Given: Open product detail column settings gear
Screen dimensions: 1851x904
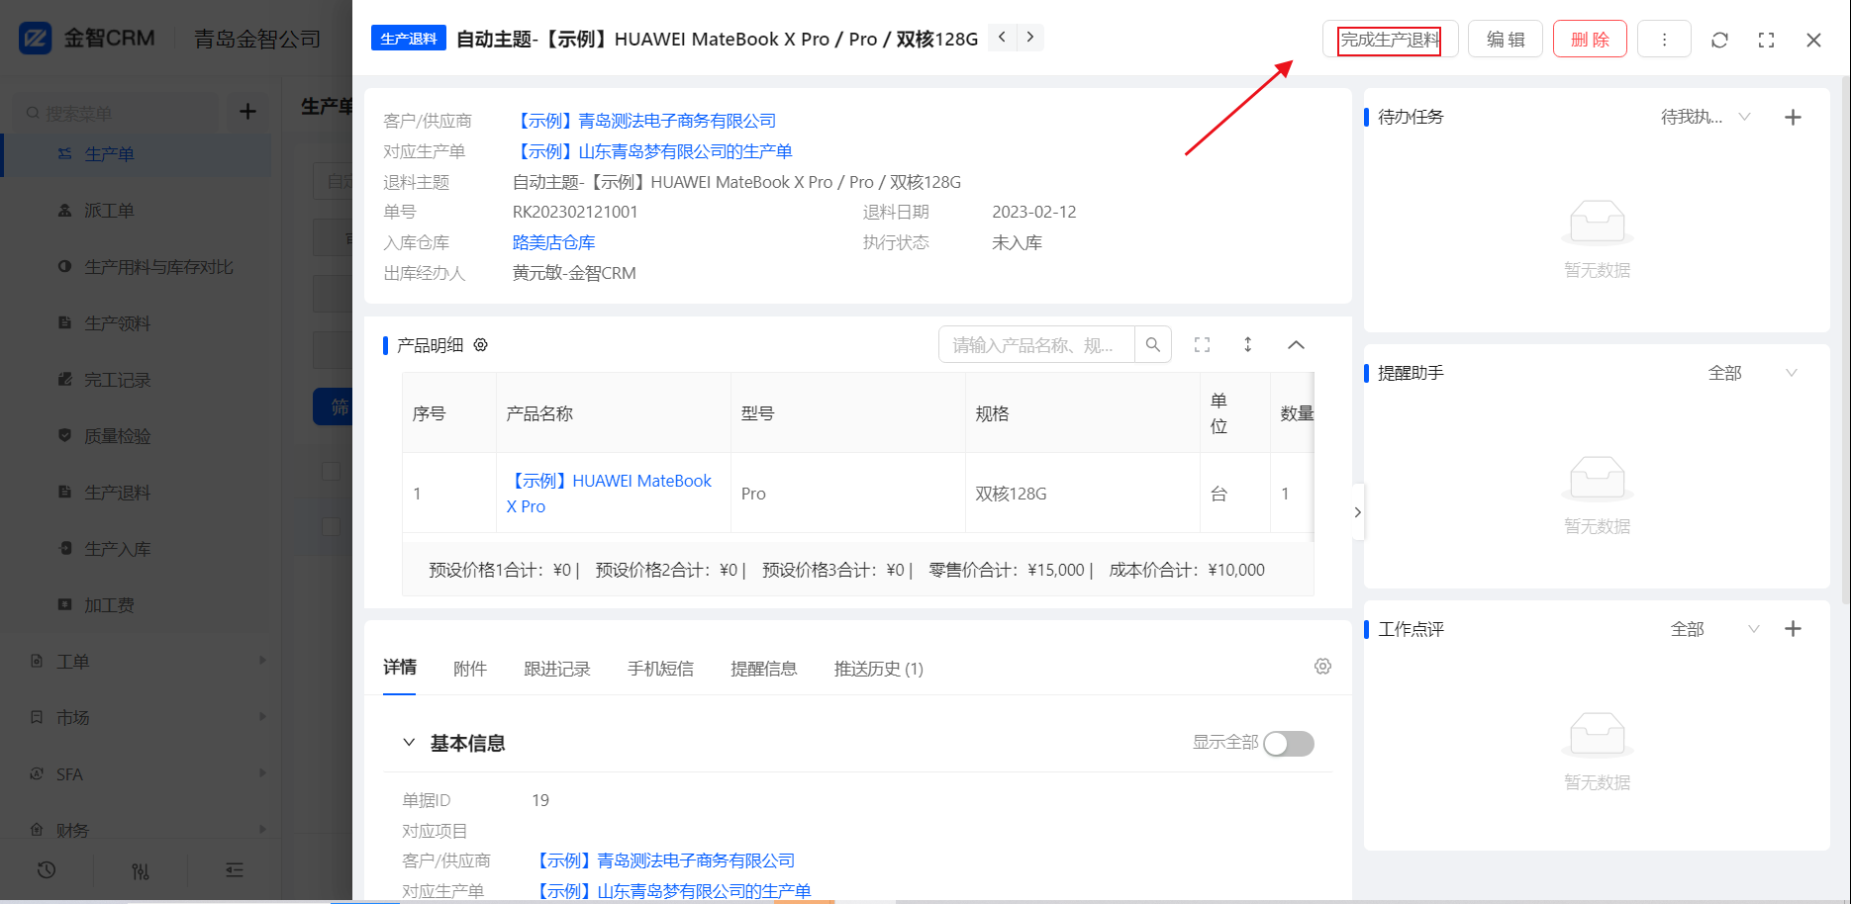Looking at the screenshot, I should tap(481, 345).
